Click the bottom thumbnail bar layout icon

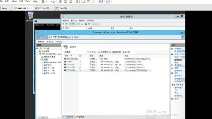[x=83, y=1]
